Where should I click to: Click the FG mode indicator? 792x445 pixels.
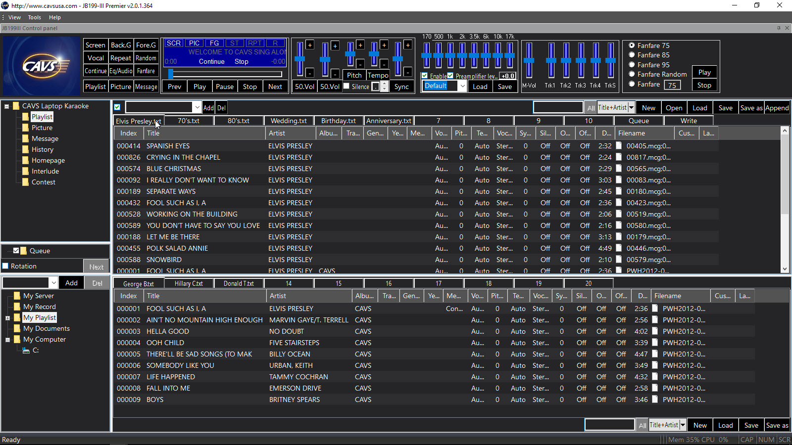(214, 43)
